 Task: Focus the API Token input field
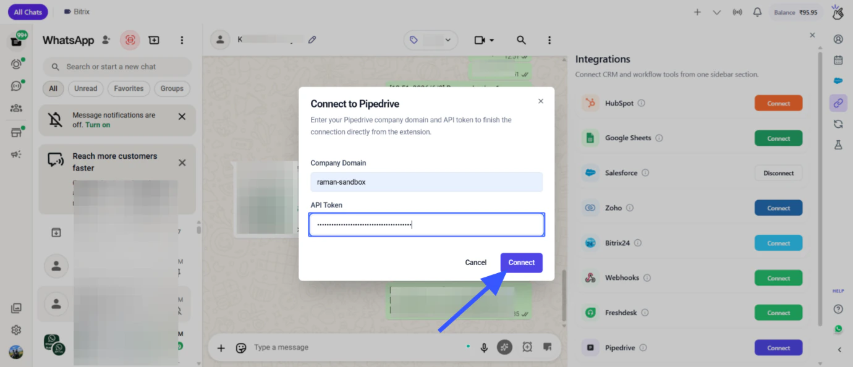click(x=426, y=225)
